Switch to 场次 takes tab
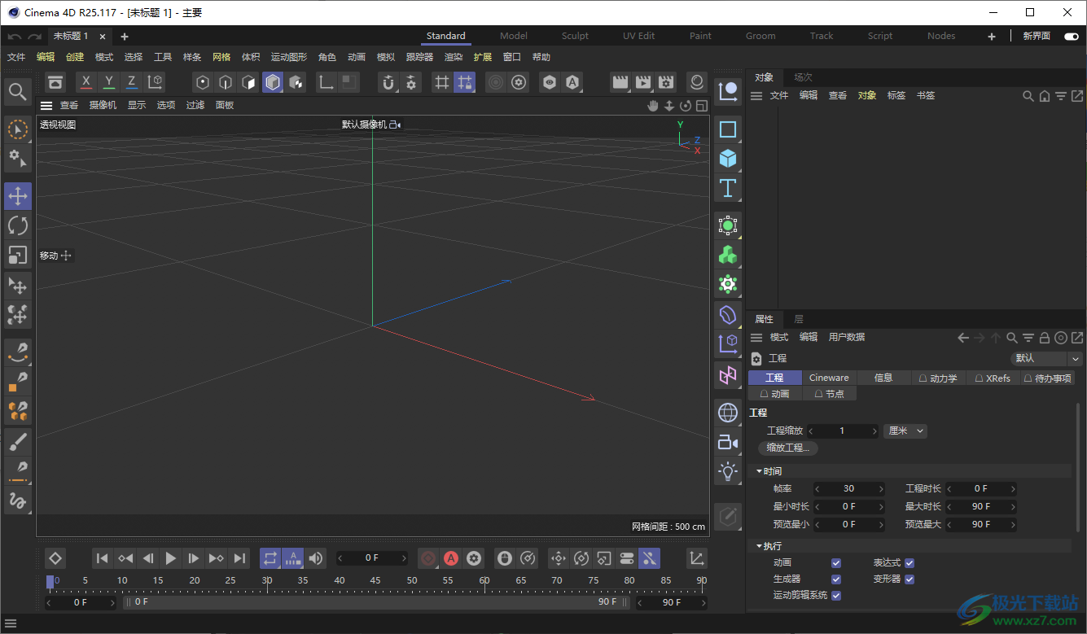 804,77
